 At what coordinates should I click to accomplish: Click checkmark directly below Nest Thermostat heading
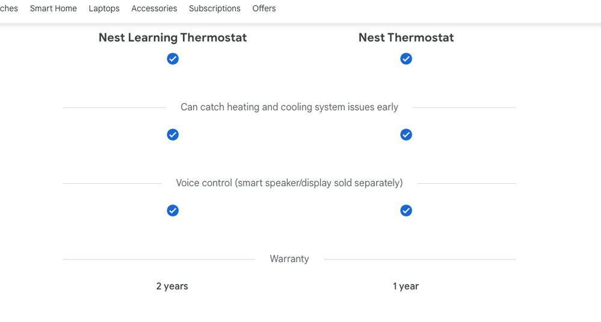point(406,59)
